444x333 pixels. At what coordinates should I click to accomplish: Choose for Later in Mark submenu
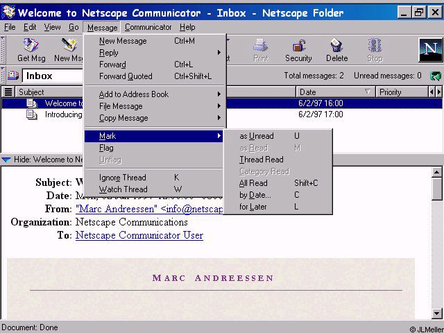coord(277,207)
